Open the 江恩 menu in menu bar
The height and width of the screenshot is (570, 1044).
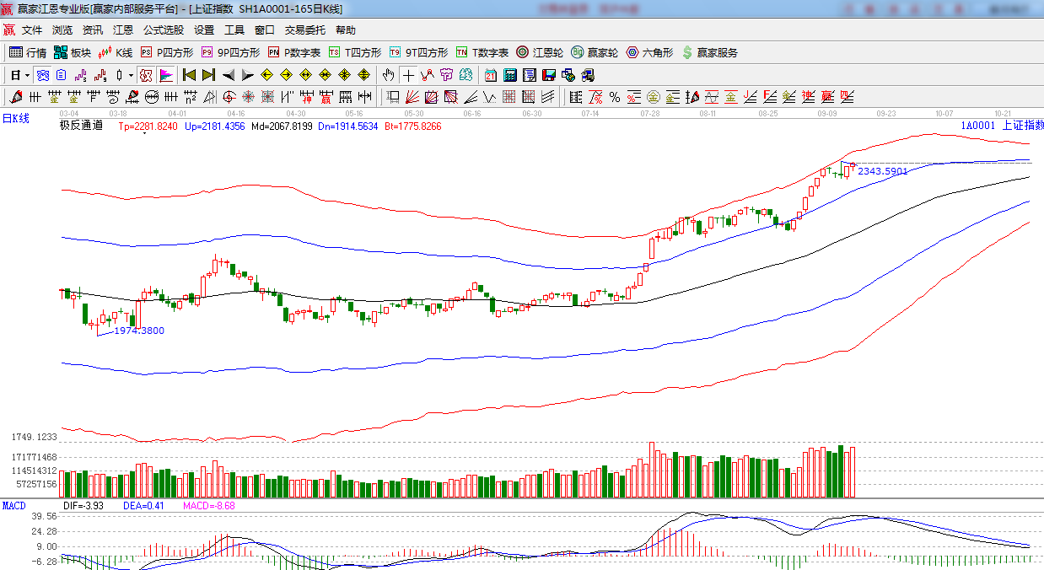(123, 30)
